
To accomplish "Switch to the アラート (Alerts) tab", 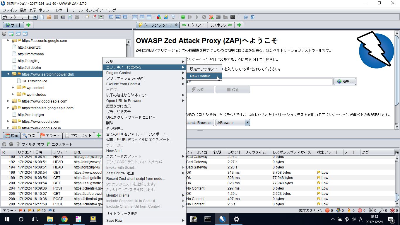I will (x=50, y=135).
